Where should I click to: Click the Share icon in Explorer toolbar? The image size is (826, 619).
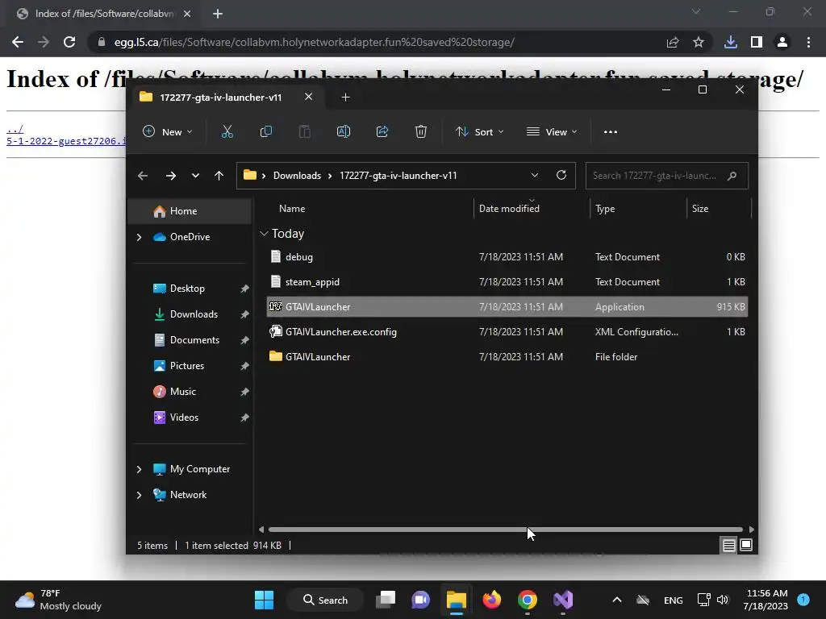point(382,131)
